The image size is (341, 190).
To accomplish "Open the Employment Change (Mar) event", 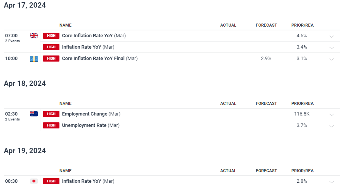I will point(91,114).
